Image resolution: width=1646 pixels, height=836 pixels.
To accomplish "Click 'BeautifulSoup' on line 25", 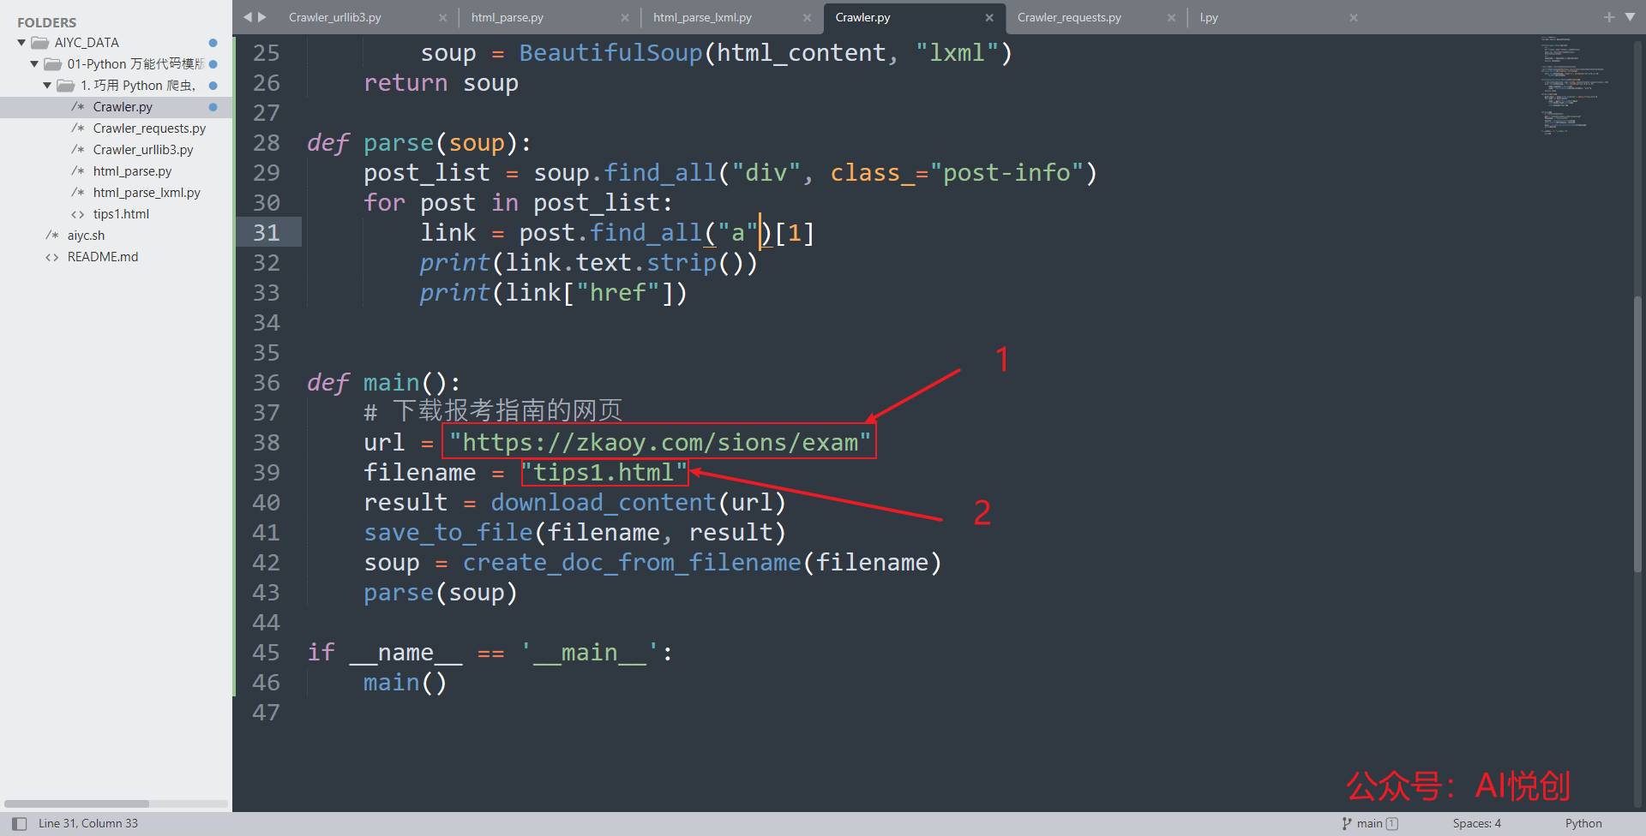I will (x=611, y=53).
